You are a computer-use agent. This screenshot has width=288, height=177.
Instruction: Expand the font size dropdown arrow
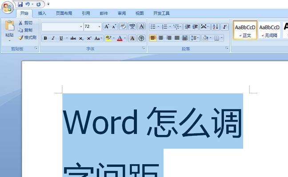(99, 27)
